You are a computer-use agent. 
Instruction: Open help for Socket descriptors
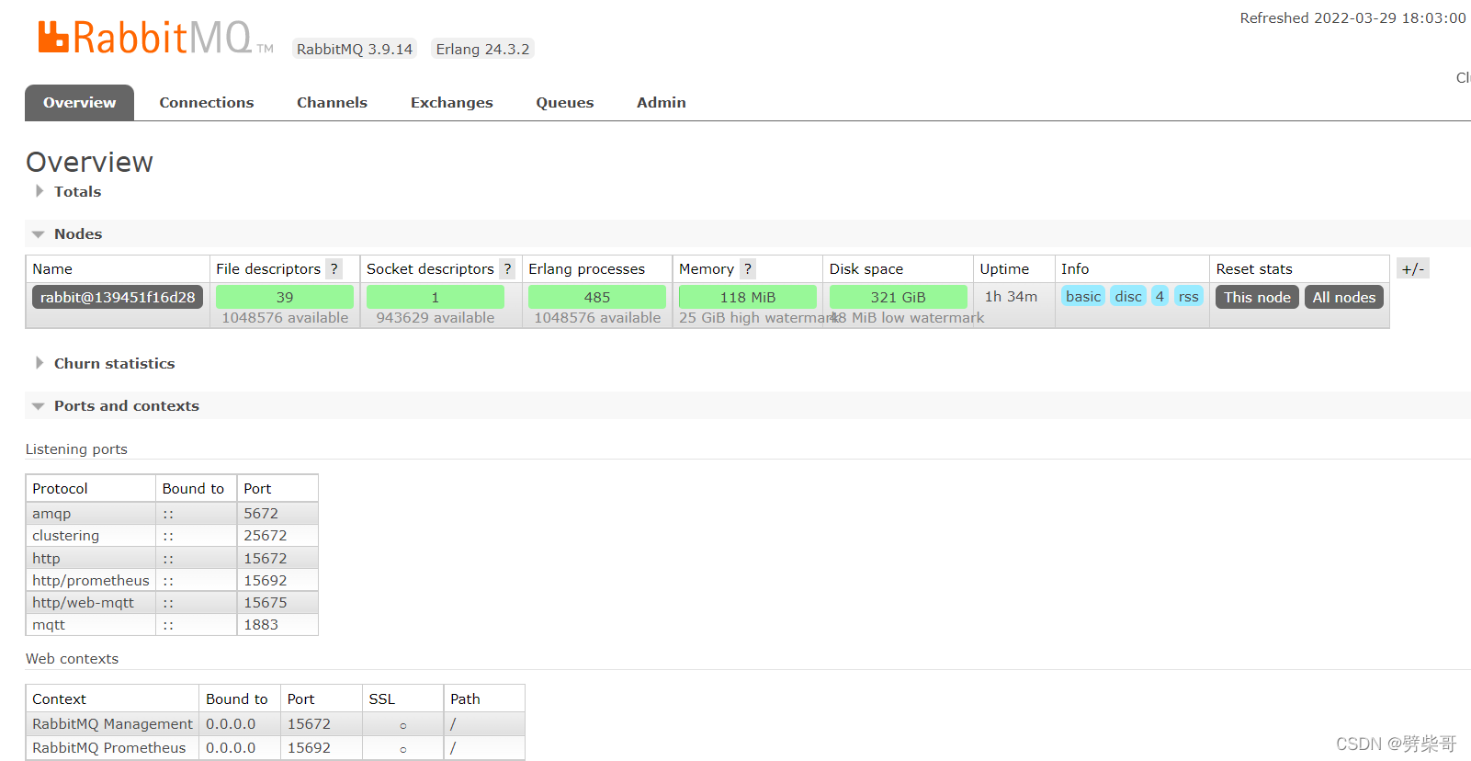point(507,268)
